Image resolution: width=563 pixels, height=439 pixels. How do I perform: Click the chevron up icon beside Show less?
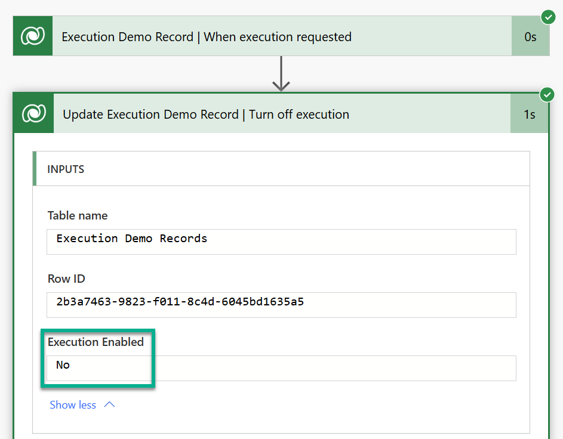pyautogui.click(x=109, y=404)
